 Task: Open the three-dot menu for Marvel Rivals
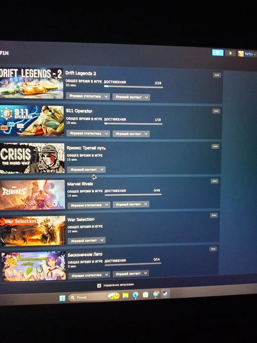(214, 181)
